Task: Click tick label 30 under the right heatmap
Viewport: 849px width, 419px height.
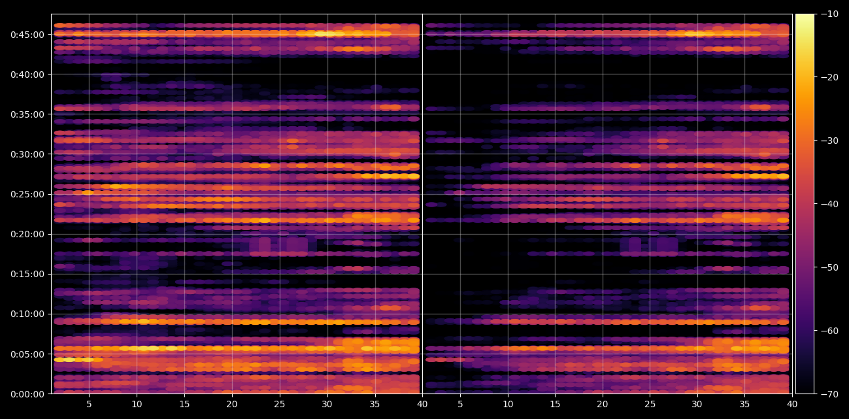Action: point(697,405)
